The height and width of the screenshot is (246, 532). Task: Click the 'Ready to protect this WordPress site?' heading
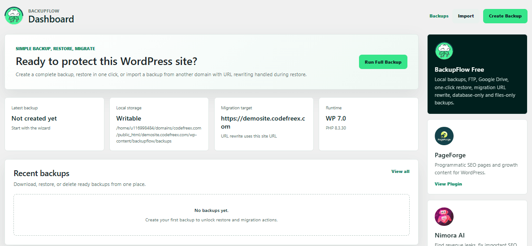coord(107,61)
